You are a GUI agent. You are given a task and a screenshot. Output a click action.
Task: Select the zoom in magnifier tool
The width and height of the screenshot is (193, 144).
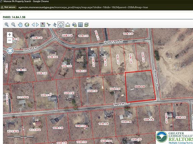pyautogui.click(x=7, y=25)
